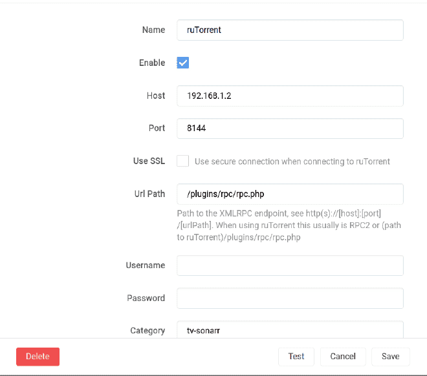The height and width of the screenshot is (376, 427).
Task: Click the Cancel button
Action: pyautogui.click(x=343, y=357)
